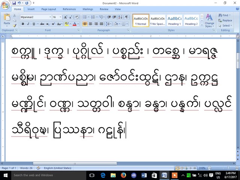Justify the paragraph text

pos(102,24)
